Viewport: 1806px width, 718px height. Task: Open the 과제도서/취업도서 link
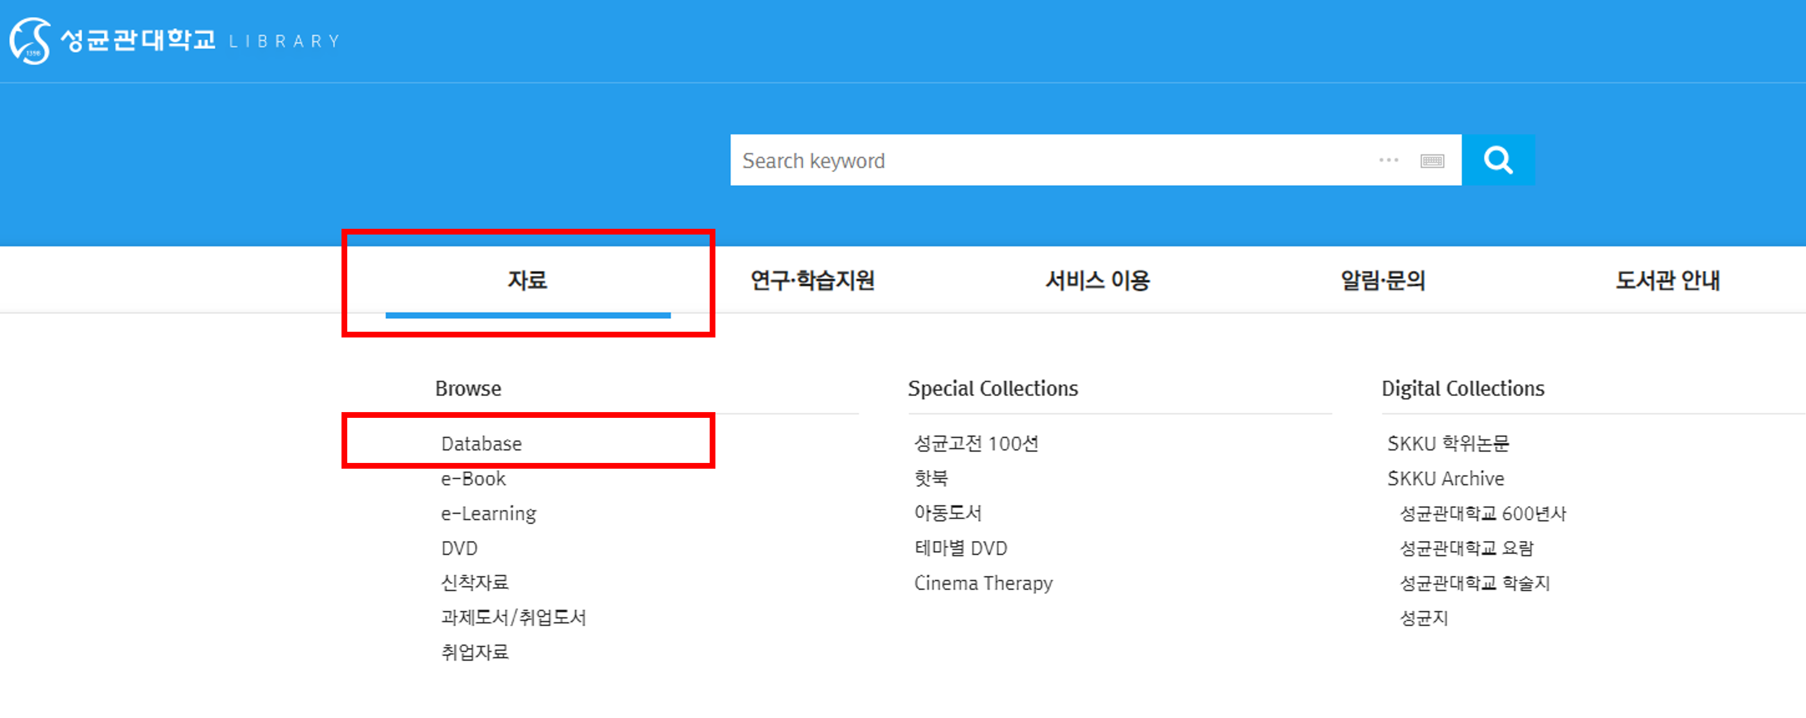[x=513, y=617]
